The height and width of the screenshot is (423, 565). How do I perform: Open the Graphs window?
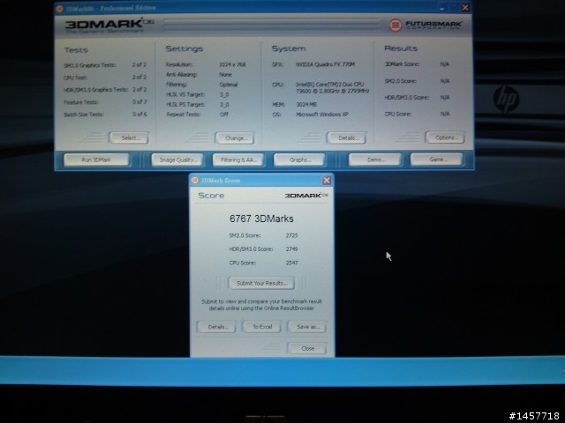pyautogui.click(x=299, y=160)
